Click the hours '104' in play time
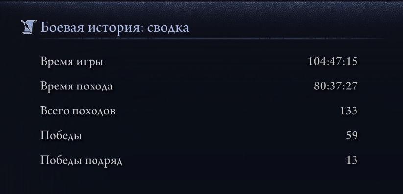This screenshot has width=403, height=194. [316, 62]
